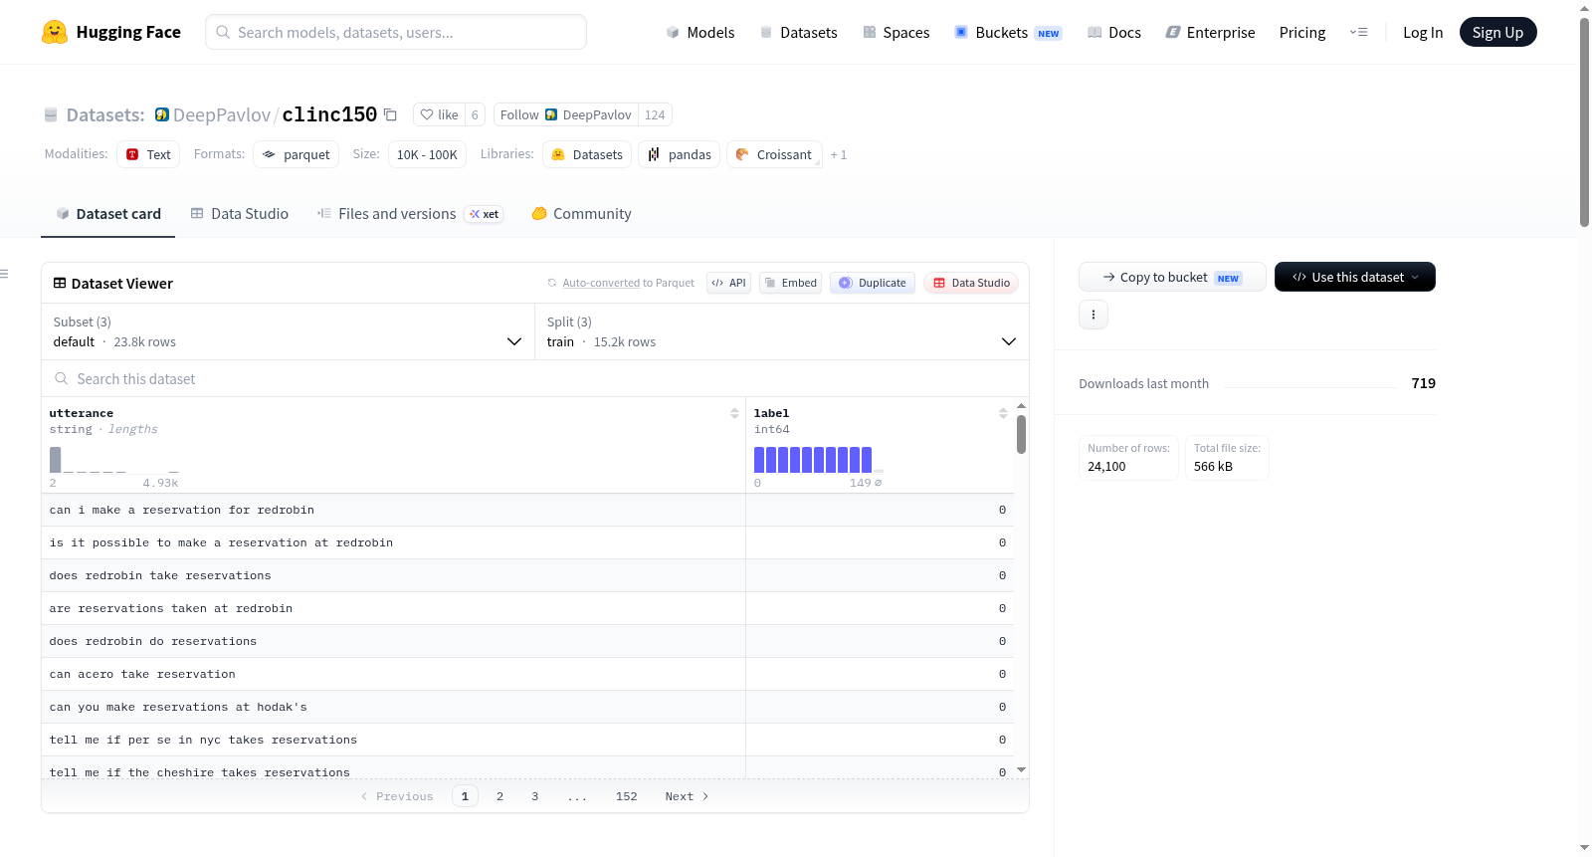Open the Spaces nav item
Viewport: 1592px width, 857px height.
tap(895, 33)
